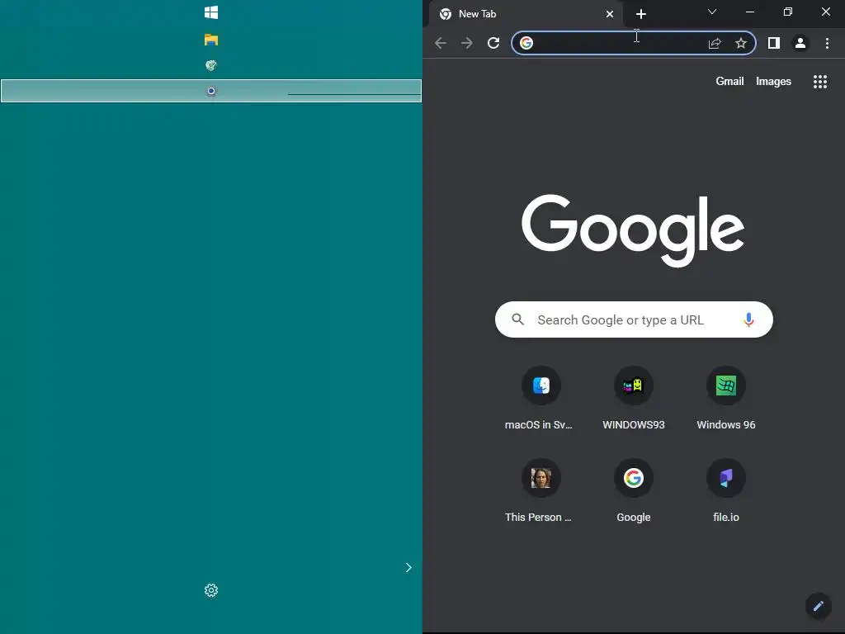
Task: Open the Google apps grid
Action: click(x=820, y=82)
